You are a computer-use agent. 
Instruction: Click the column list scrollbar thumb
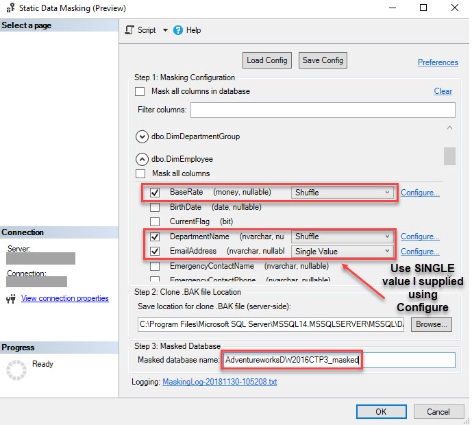point(449,156)
